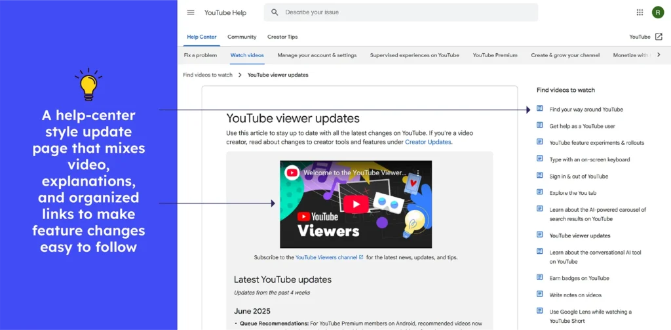
Task: Click the Latest YouTube updates heading
Action: [282, 279]
